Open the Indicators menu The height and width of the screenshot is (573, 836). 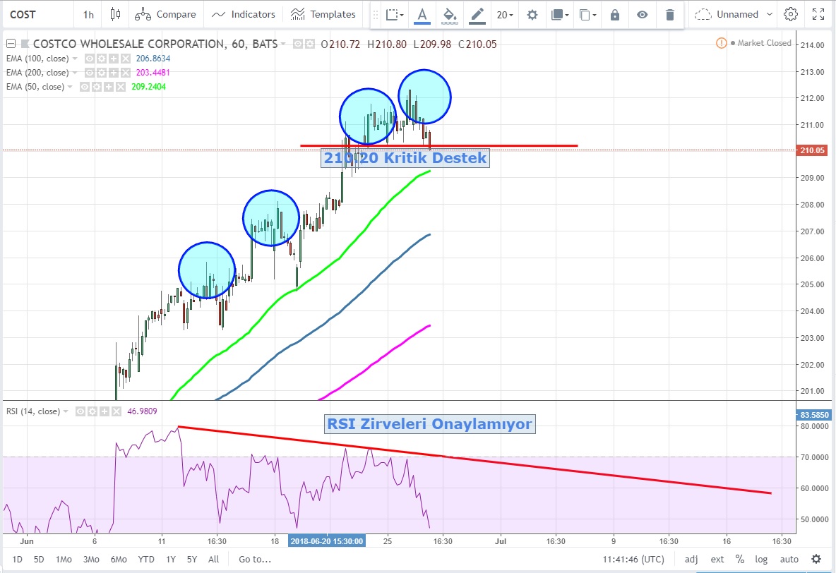pos(244,14)
